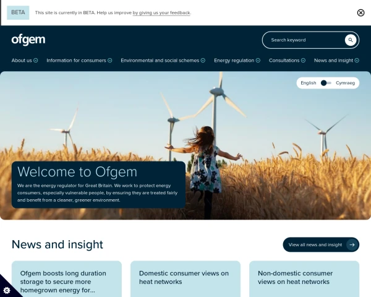Expand News and insight menu chevron
The width and height of the screenshot is (371, 297).
point(357,61)
